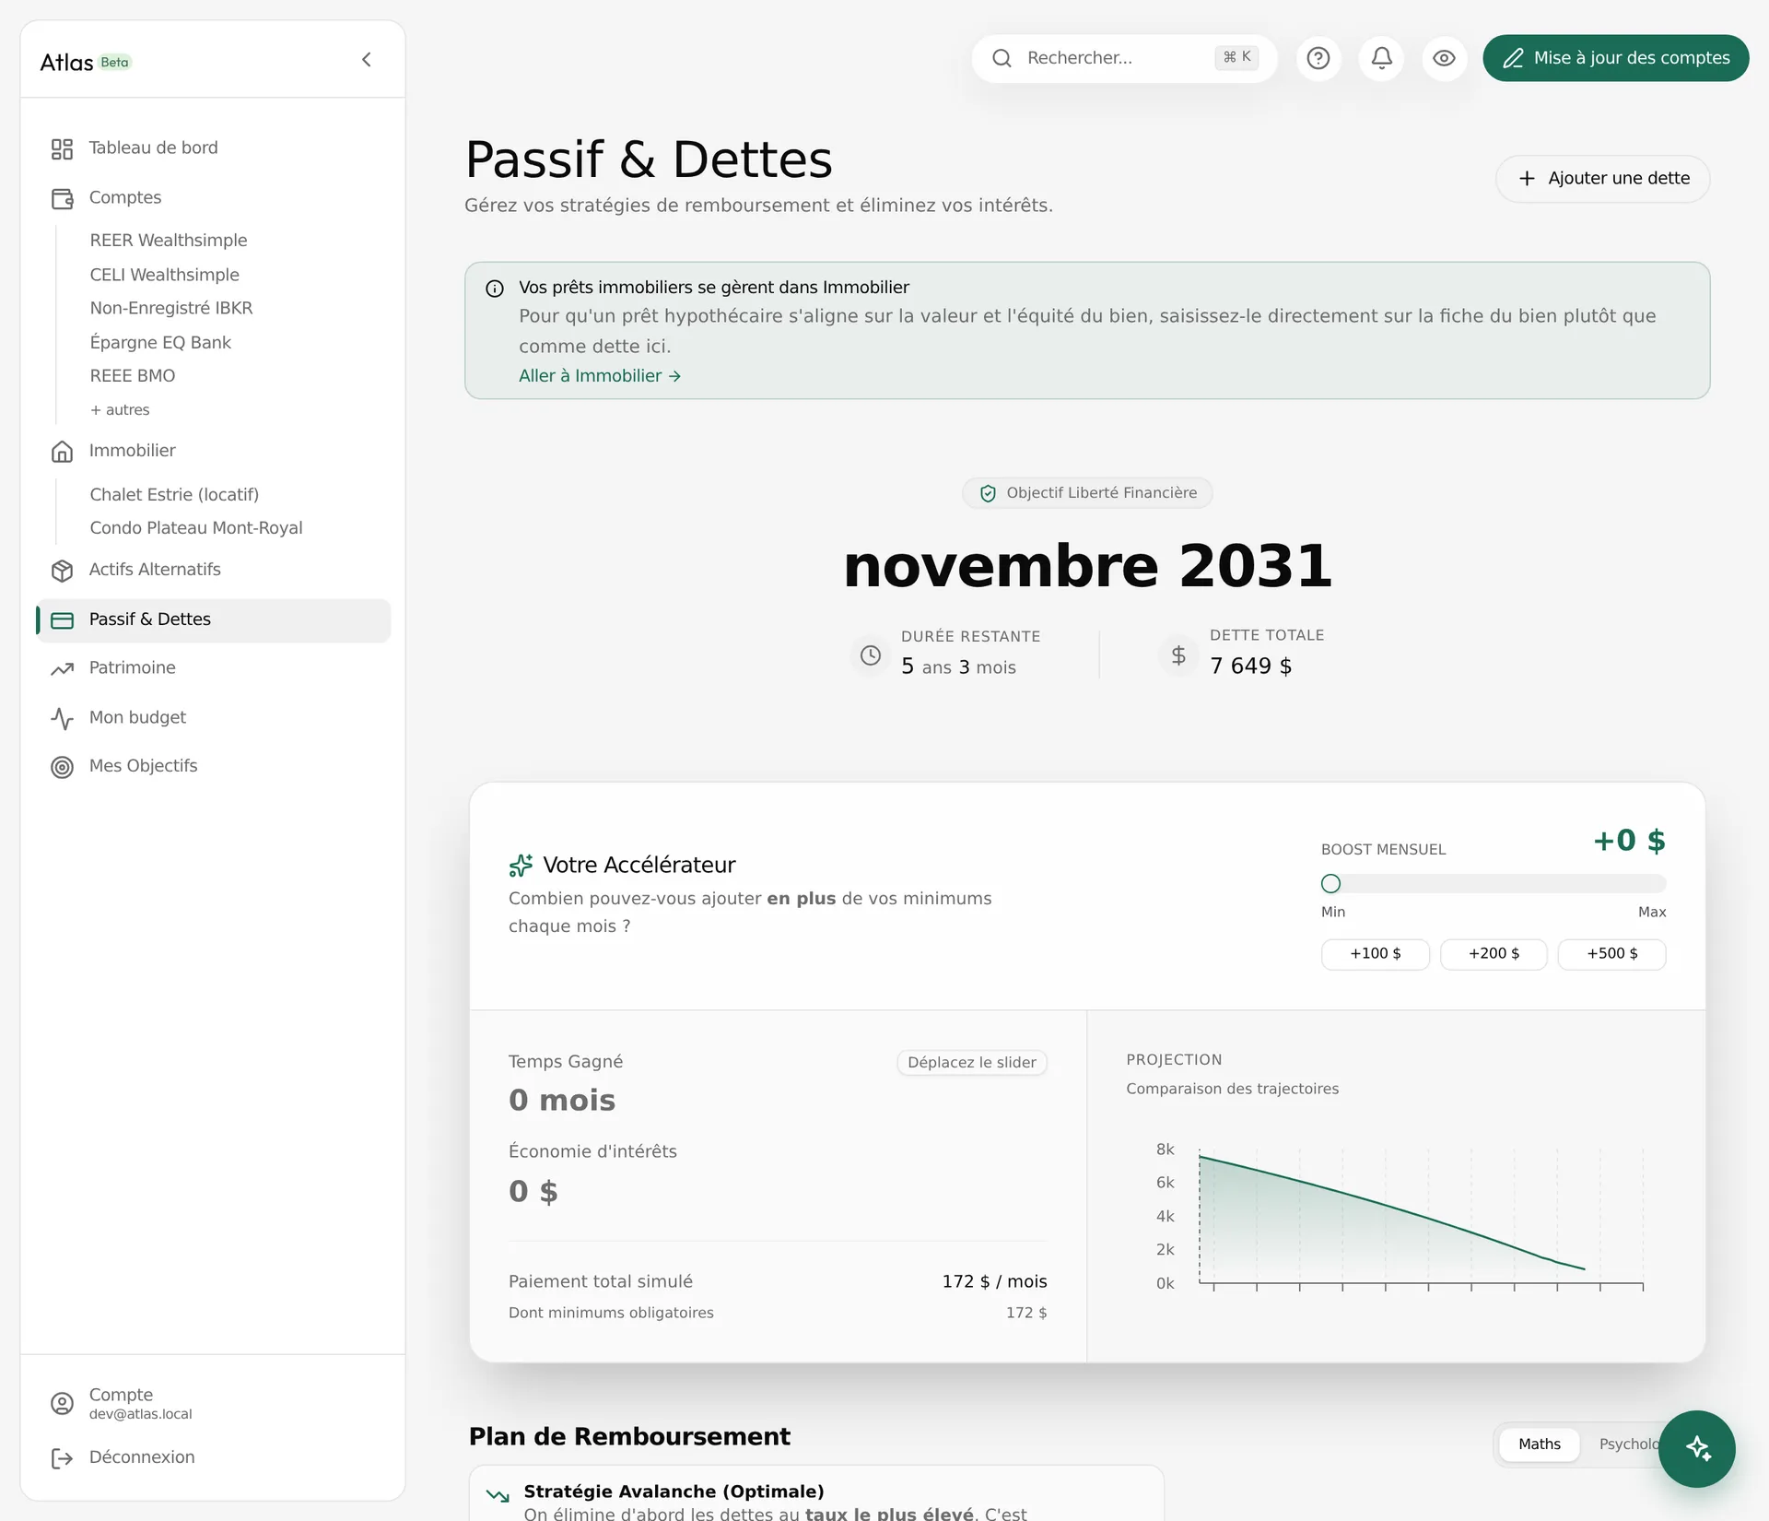Click Mise à jour des comptes button
The width and height of the screenshot is (1769, 1521).
tap(1615, 58)
